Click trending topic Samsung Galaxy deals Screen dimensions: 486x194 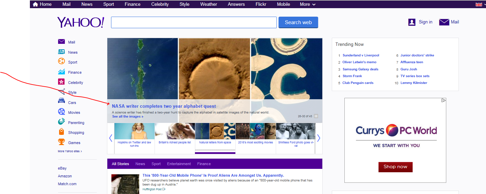tap(360, 69)
